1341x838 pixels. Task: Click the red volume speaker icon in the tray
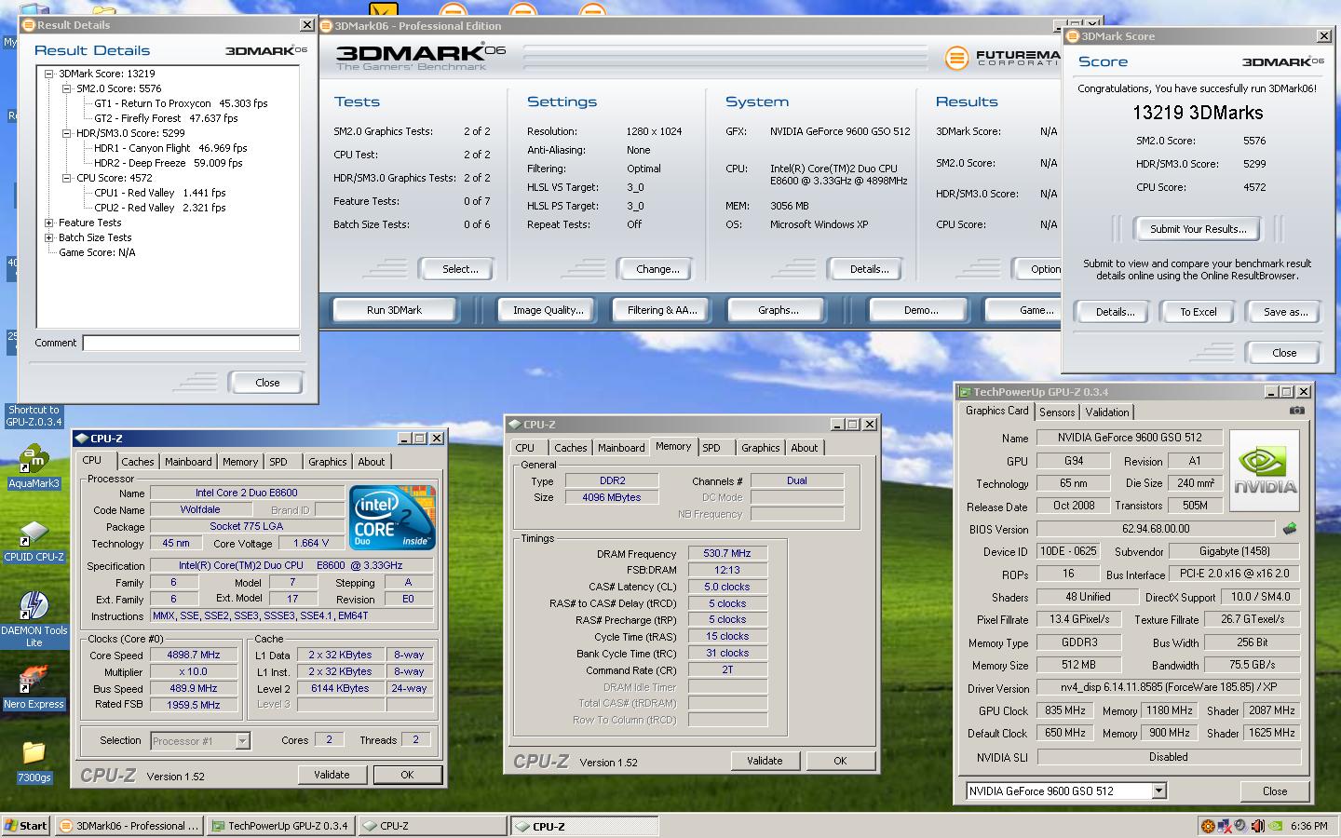click(1257, 826)
